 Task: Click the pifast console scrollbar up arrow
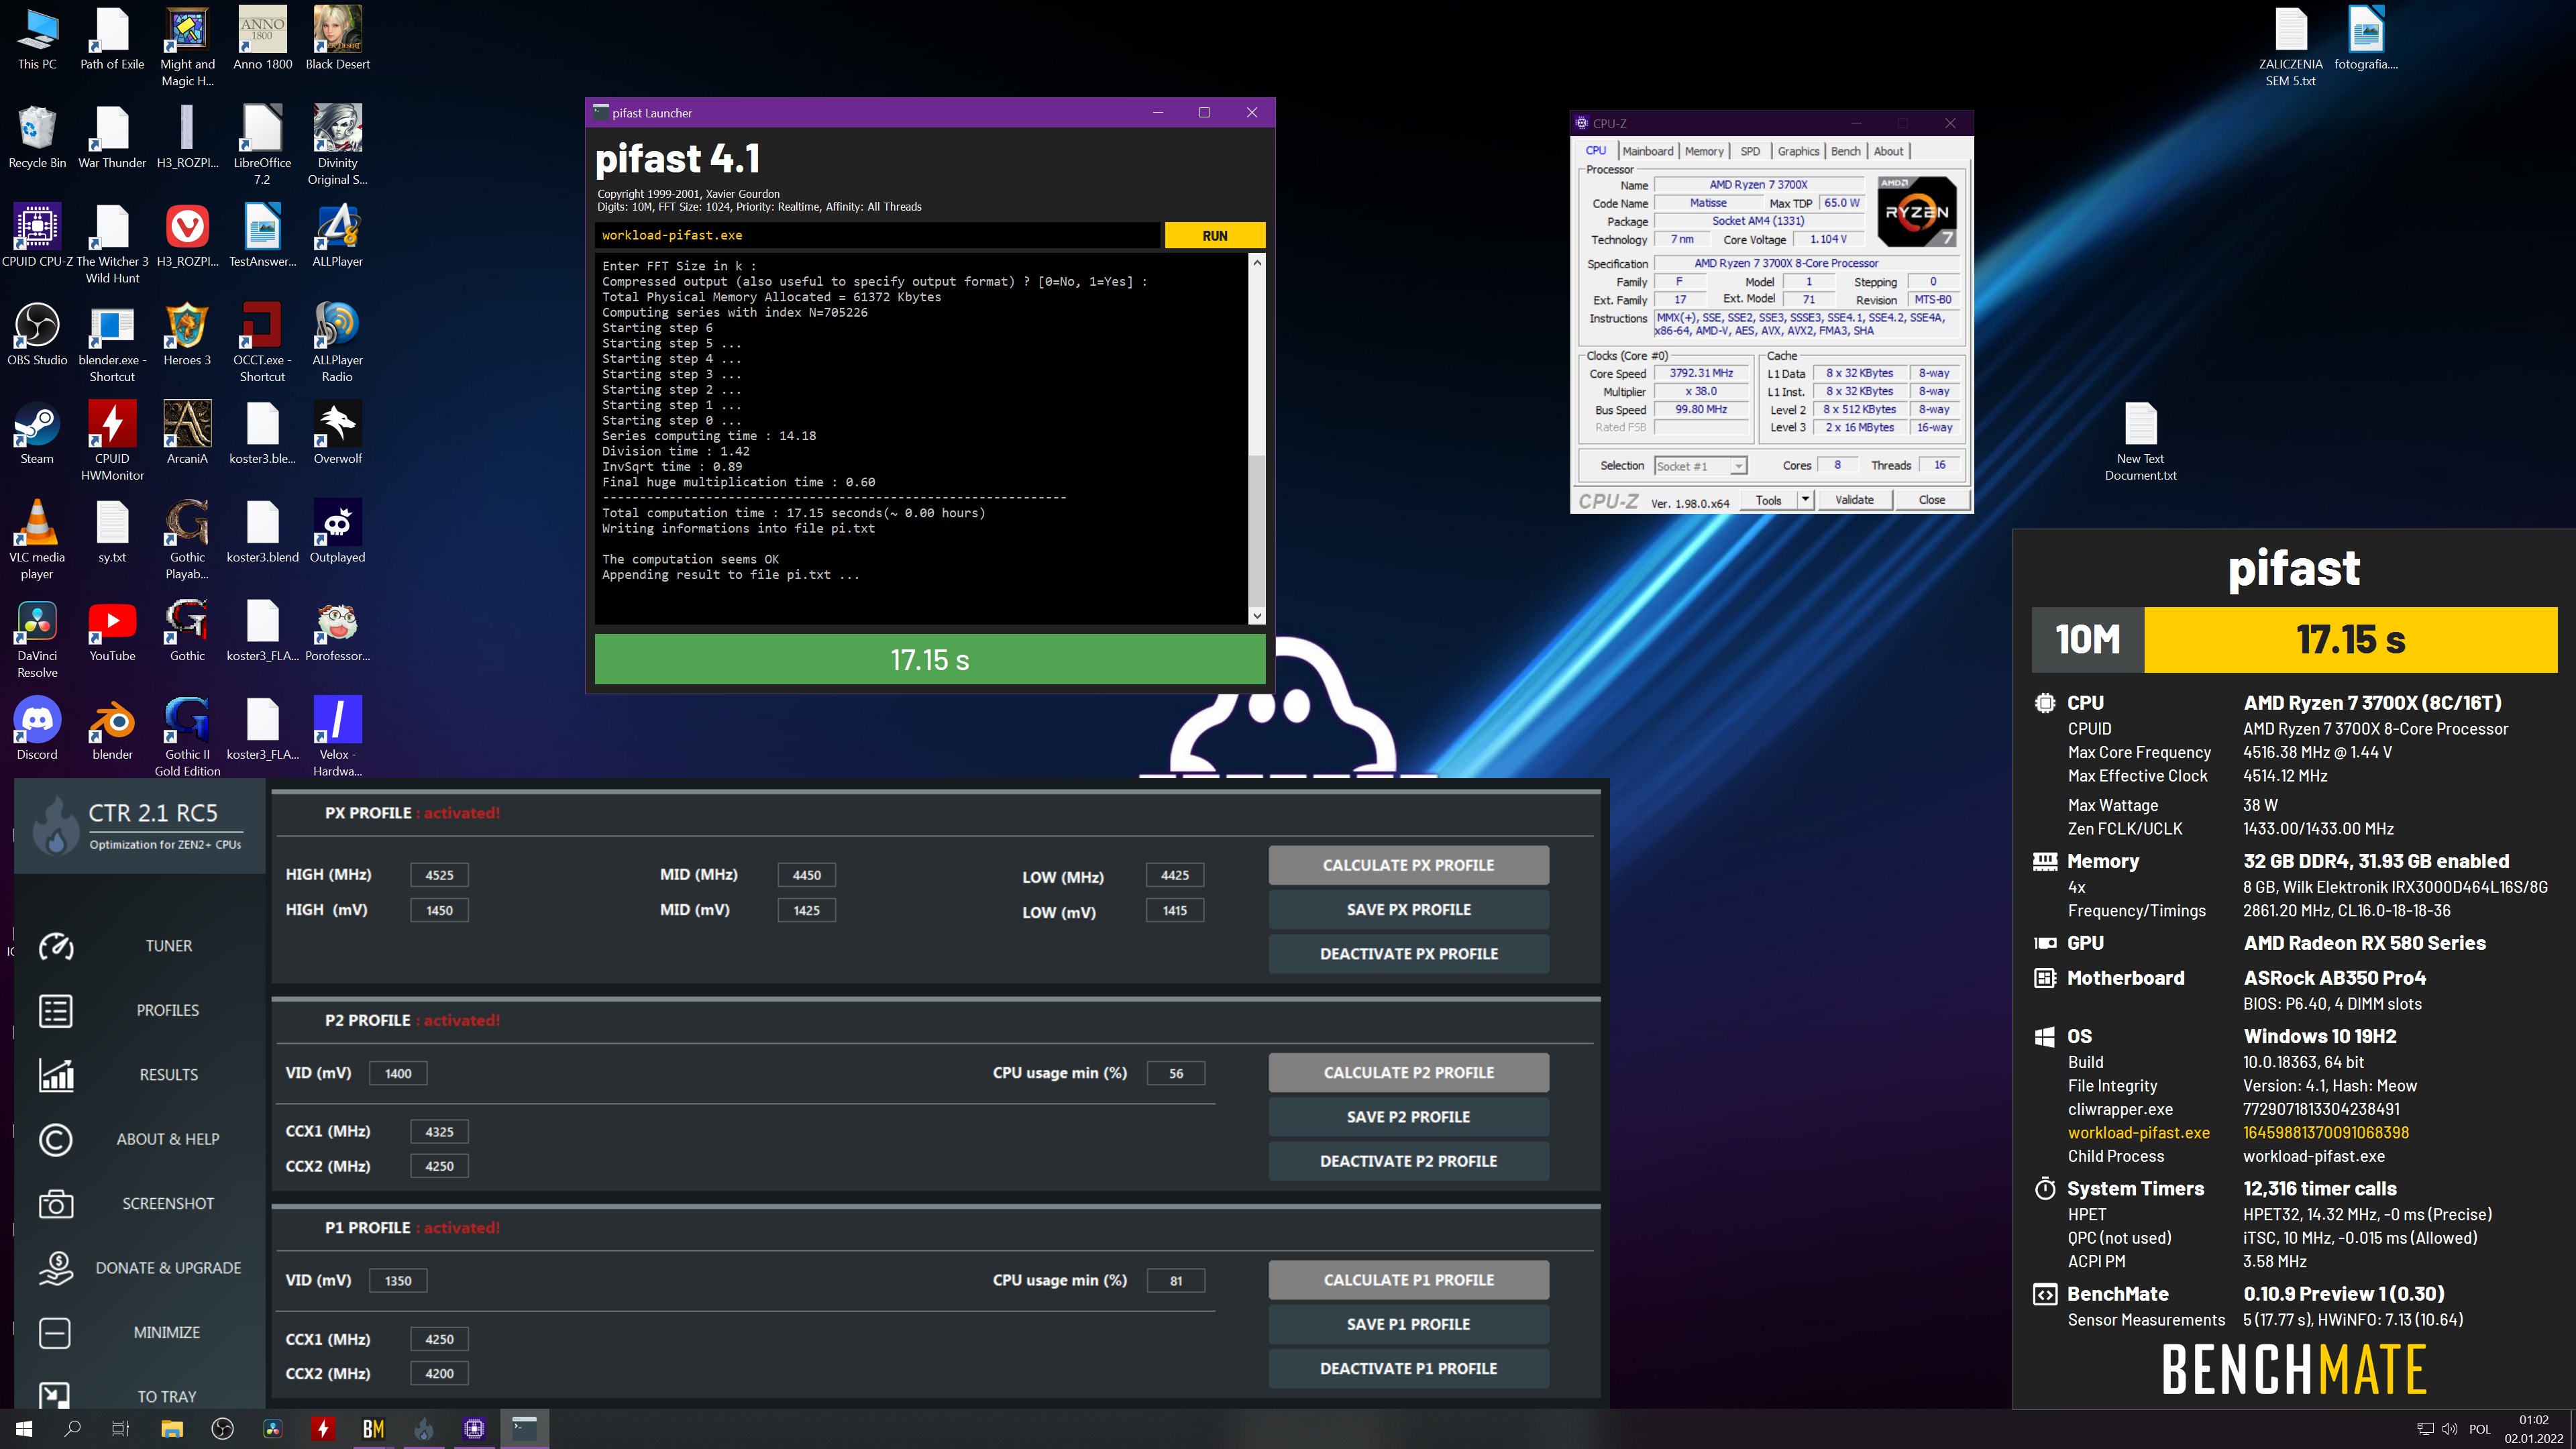pyautogui.click(x=1257, y=262)
